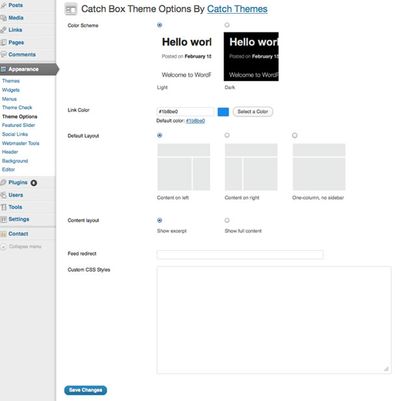The height and width of the screenshot is (401, 395).
Task: Click the Save Changes button
Action: [x=86, y=390]
